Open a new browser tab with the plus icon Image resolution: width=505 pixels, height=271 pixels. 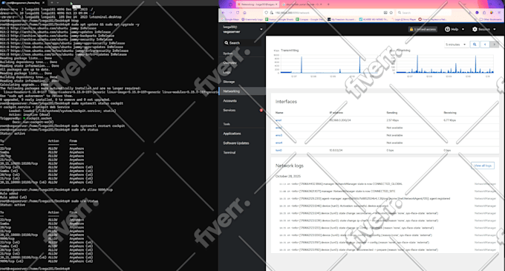328,4
